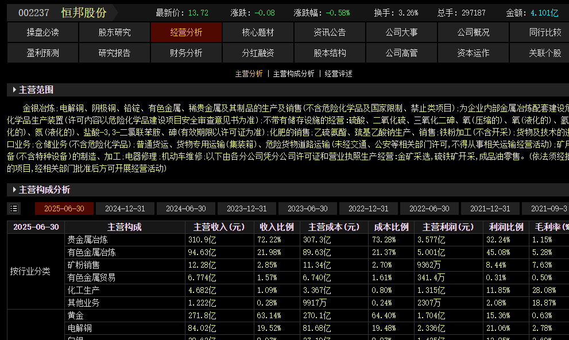Collapse the 主营范围 section triangle
Image resolution: width=569 pixels, height=340 pixels.
point(14,90)
